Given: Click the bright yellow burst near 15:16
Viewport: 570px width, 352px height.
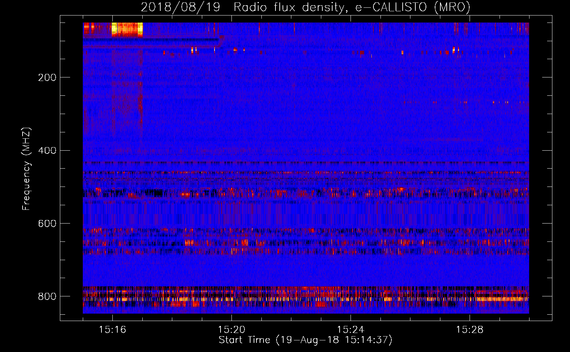Looking at the screenshot, I should coord(127,29).
